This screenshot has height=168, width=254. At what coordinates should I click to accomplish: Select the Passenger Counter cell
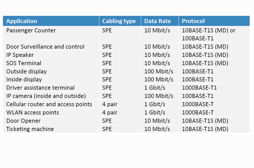(x=31, y=30)
